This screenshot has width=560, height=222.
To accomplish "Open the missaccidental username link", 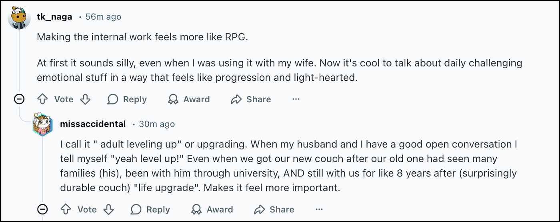I will [x=93, y=124].
